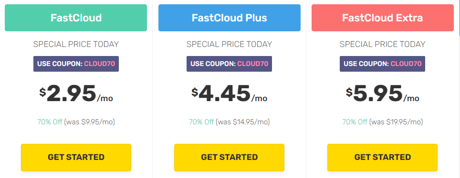Click GET STARTED under FastCloud plan
This screenshot has height=178, width=460.
coord(76,157)
